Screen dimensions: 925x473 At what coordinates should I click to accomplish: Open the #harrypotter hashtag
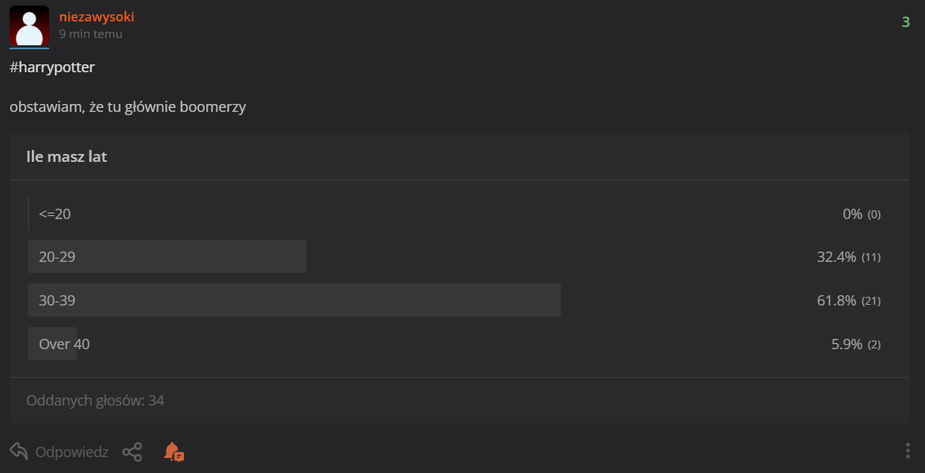pos(52,67)
